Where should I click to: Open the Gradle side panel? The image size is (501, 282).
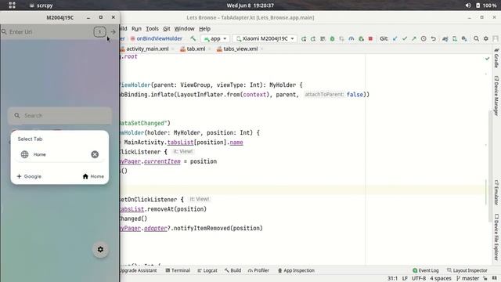click(496, 58)
